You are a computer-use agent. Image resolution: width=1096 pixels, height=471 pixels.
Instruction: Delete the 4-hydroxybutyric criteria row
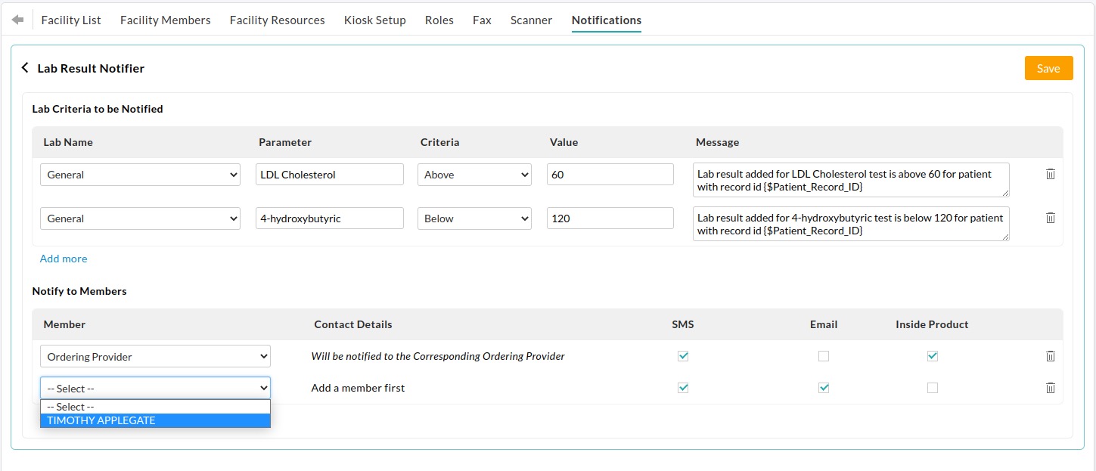pyautogui.click(x=1051, y=218)
